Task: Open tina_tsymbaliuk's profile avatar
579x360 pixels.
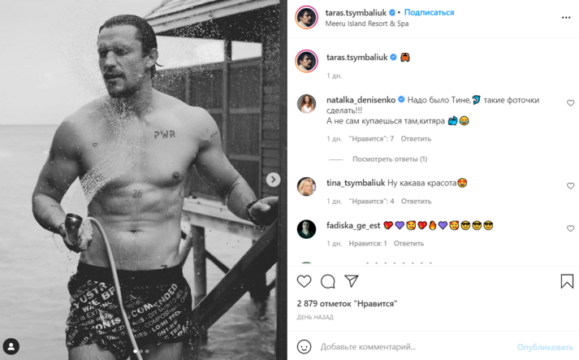Action: [x=306, y=186]
